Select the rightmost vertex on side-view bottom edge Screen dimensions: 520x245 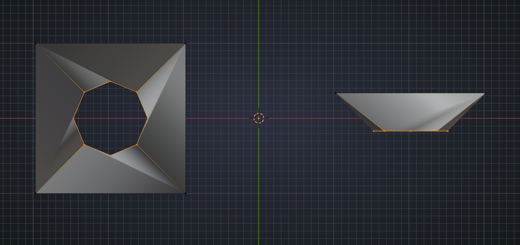click(x=447, y=131)
